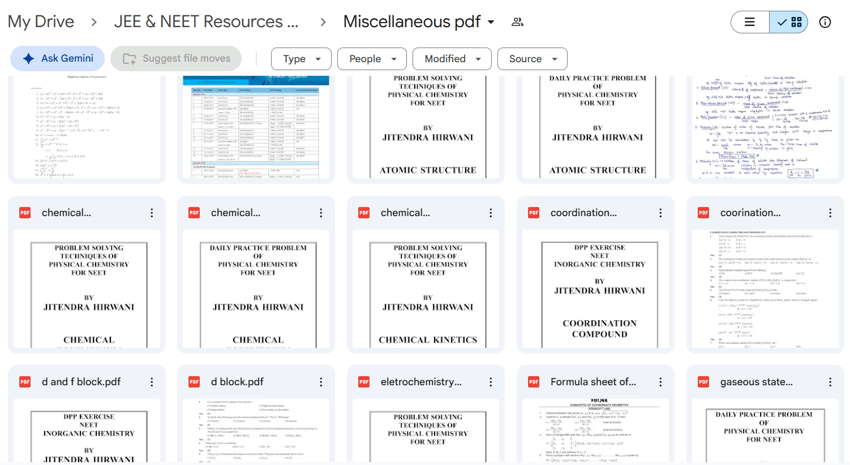Open the d block.pdf preview thumbnail

pyautogui.click(x=256, y=430)
